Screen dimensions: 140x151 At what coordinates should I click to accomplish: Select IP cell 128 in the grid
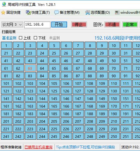90,91
